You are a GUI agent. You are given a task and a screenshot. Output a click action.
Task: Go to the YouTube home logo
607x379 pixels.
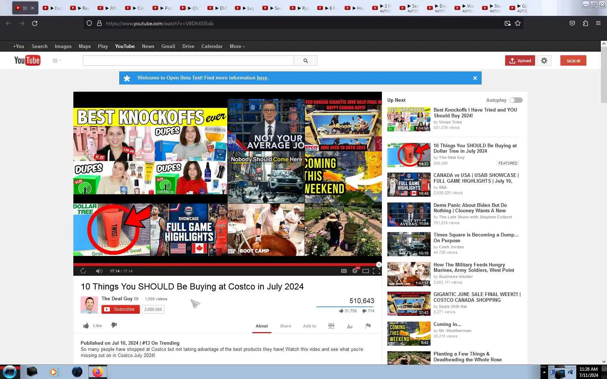click(27, 60)
